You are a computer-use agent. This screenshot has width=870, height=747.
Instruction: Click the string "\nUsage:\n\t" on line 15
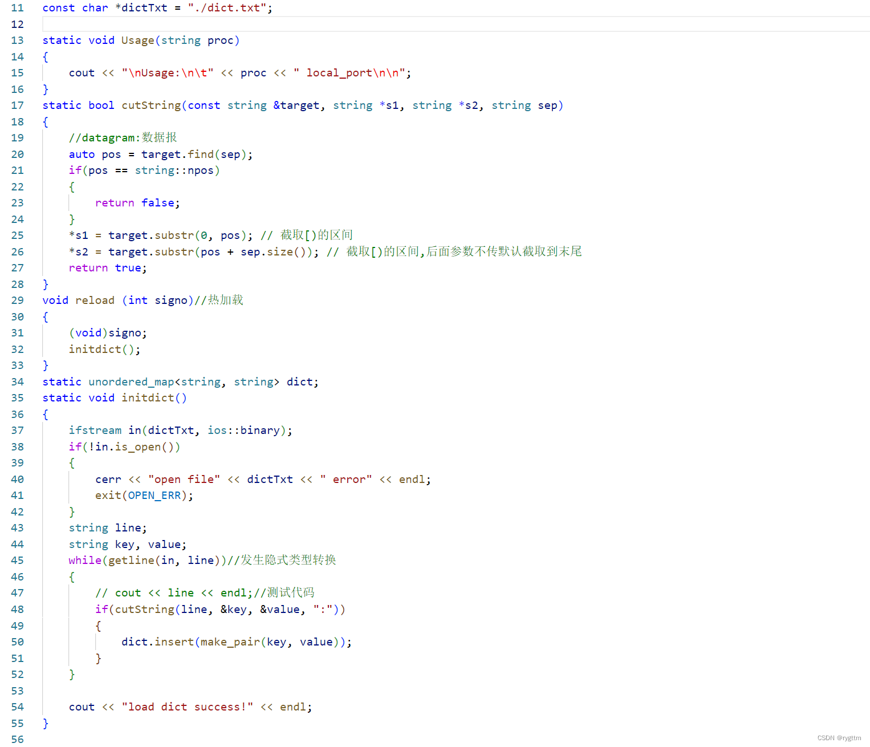click(x=168, y=73)
